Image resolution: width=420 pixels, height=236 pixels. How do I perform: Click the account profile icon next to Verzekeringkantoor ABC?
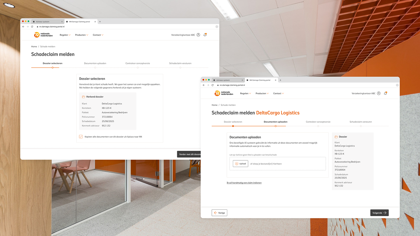pos(379,93)
